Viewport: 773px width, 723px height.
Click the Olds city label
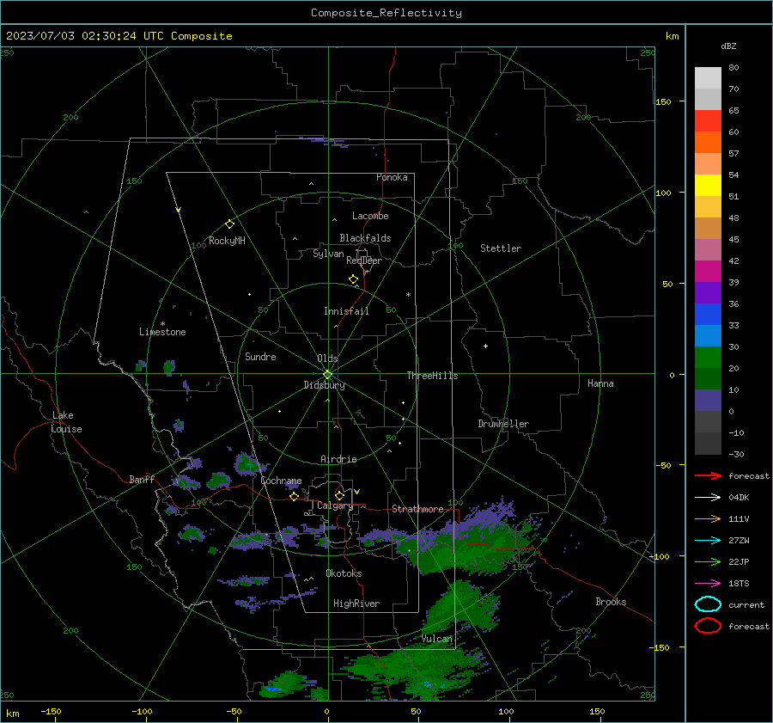pos(327,358)
